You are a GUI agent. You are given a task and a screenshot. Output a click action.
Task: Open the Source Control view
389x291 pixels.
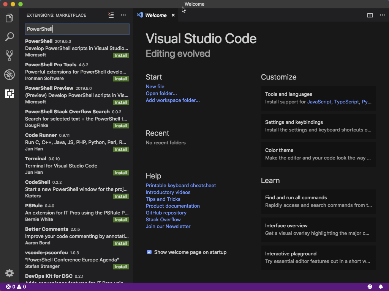pos(9,56)
